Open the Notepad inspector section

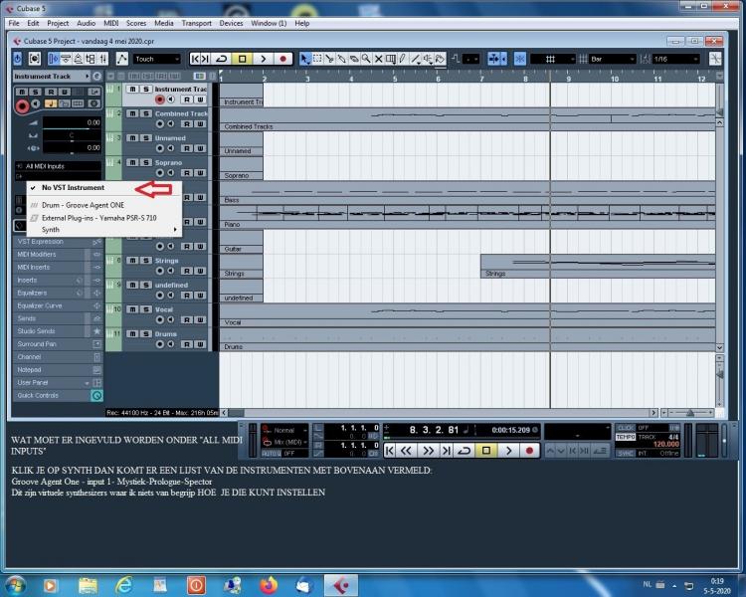pyautogui.click(x=58, y=370)
